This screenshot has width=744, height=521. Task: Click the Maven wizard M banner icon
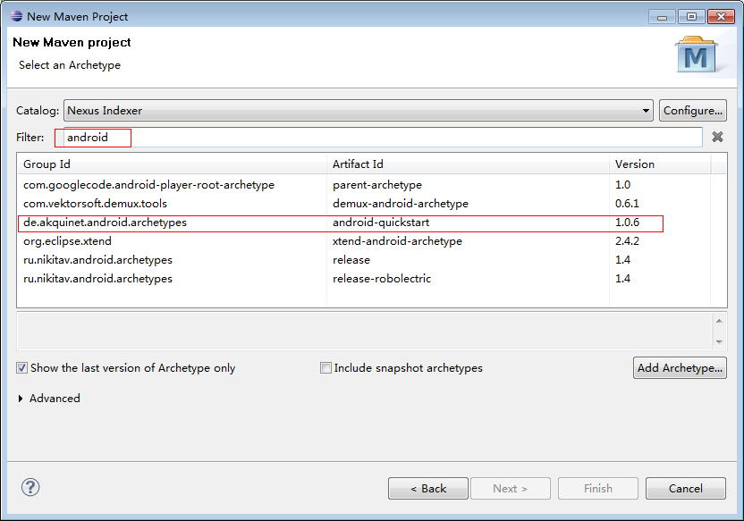pyautogui.click(x=696, y=55)
